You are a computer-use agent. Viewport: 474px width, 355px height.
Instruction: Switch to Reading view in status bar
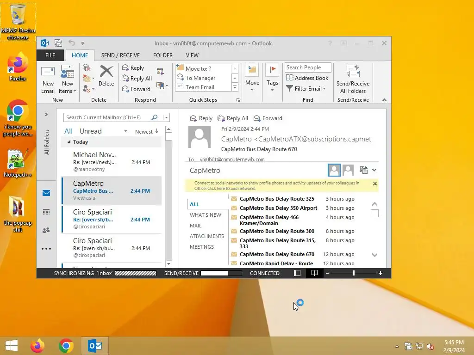pos(314,273)
